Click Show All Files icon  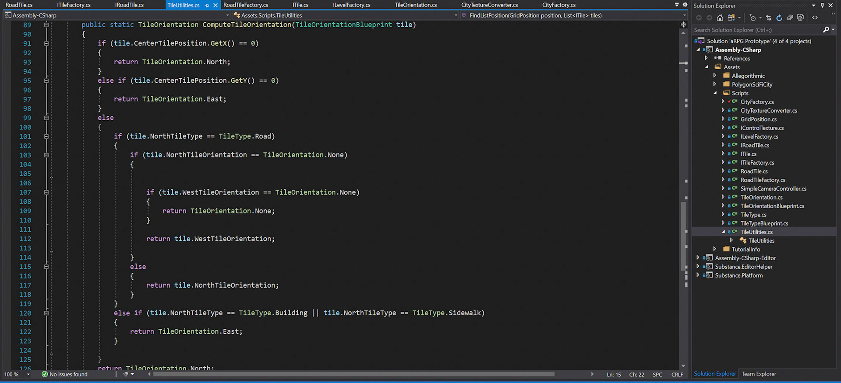(800, 18)
